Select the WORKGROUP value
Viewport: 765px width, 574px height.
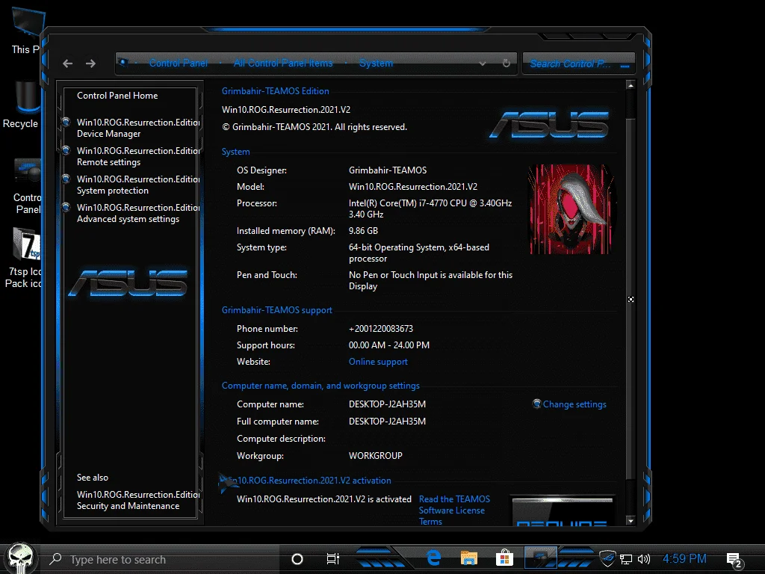(375, 455)
